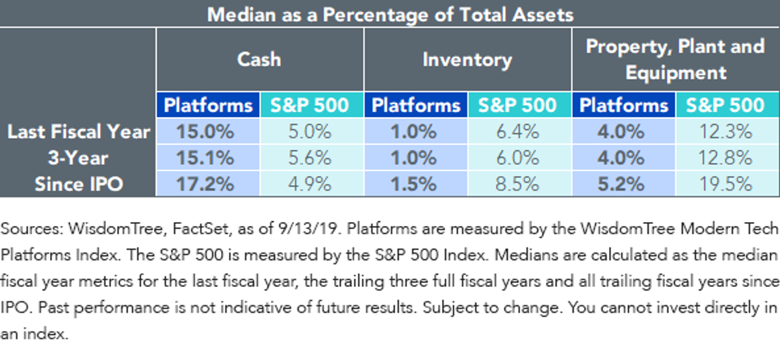The image size is (780, 357).
Task: Select S&P 500 subheader under Property
Action: coord(727,105)
